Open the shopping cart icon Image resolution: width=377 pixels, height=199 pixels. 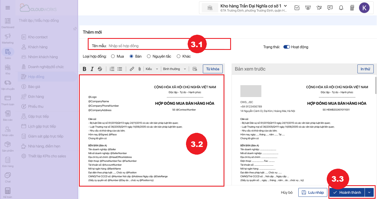click(x=319, y=8)
